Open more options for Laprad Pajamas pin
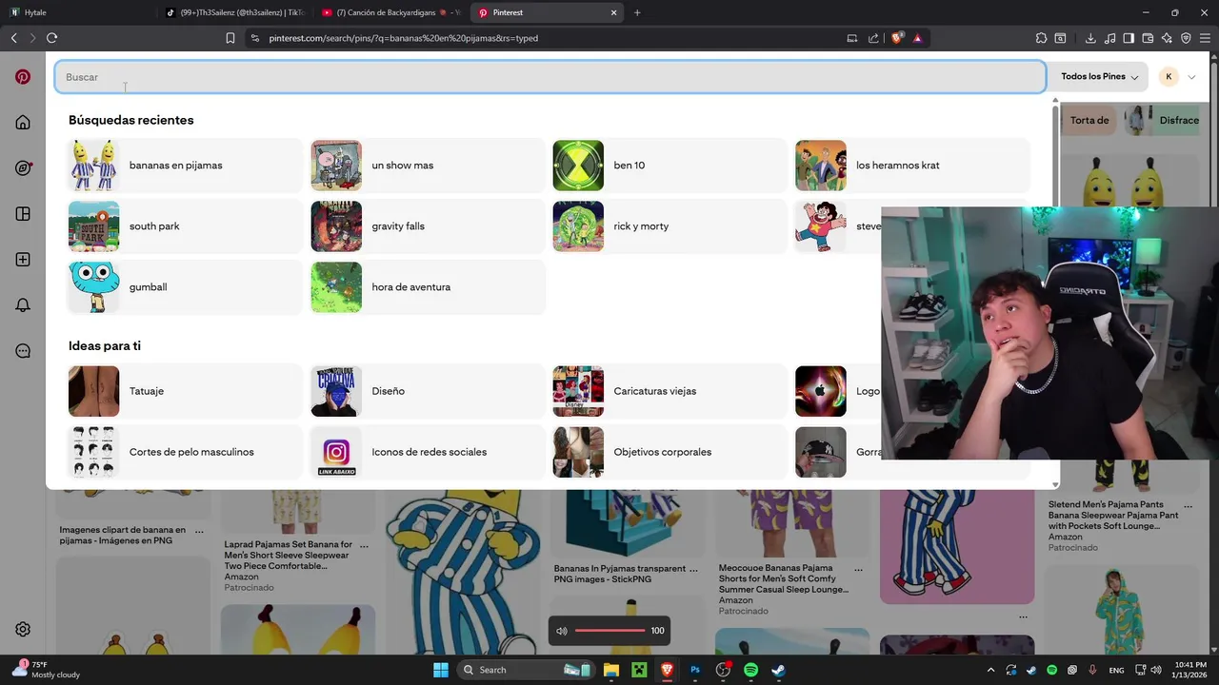Screen dimensions: 1219x685 coord(364,546)
